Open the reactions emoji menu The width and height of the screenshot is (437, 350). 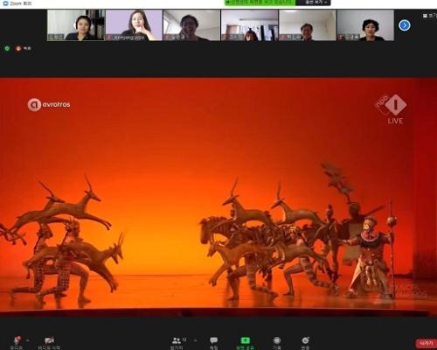click(x=305, y=342)
